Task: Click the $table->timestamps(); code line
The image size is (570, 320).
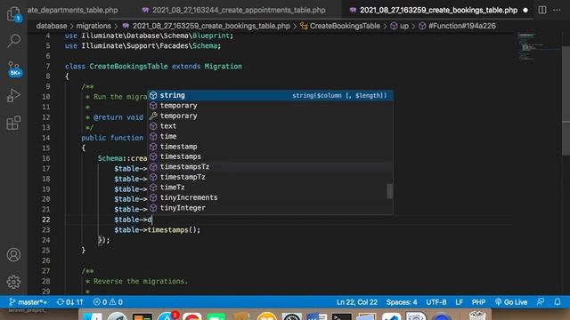Action: tap(157, 229)
